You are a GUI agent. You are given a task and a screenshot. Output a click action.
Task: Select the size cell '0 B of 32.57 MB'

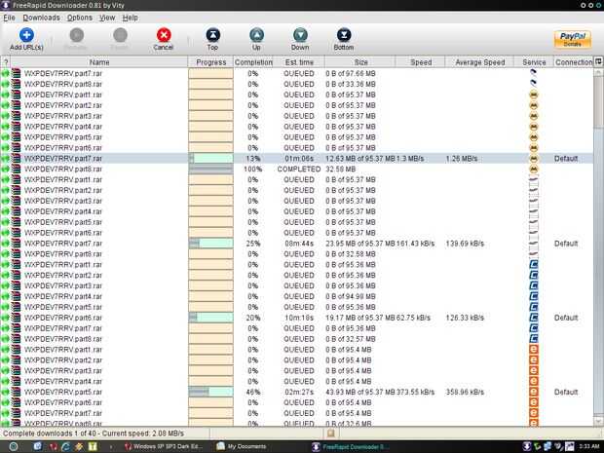351,339
